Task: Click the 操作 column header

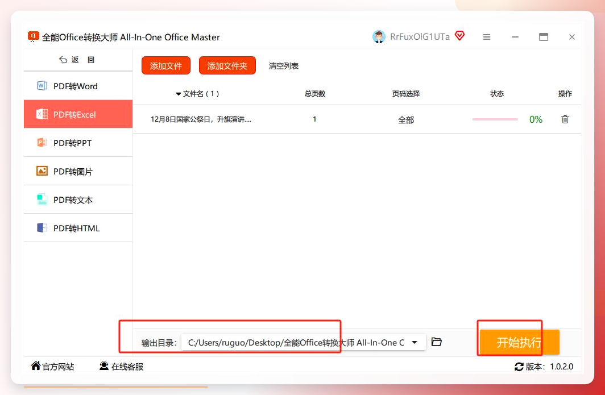Action: pos(565,94)
